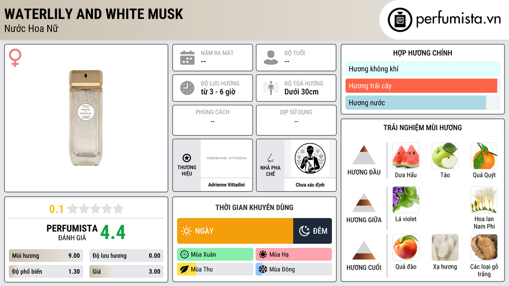Select the Hương nước accord bar
Viewport: 509px width, 286px height.
point(423,103)
